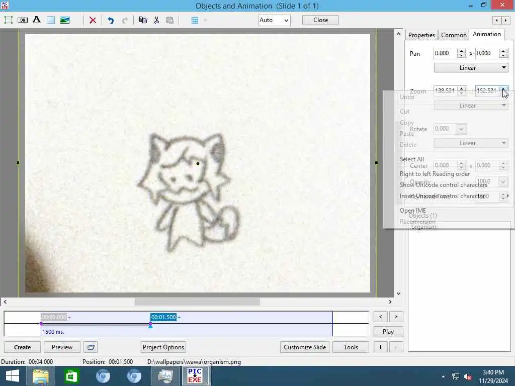Close the Objects and Animation editor
This screenshot has height=386, width=515.
320,20
